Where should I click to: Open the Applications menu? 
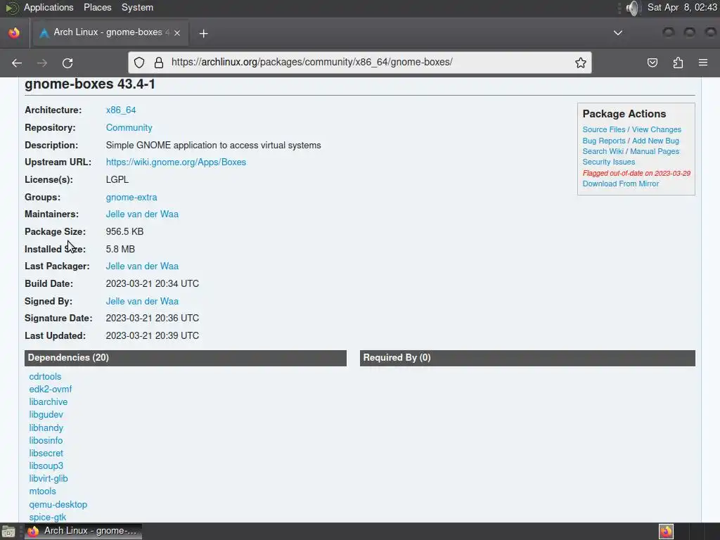(x=49, y=8)
